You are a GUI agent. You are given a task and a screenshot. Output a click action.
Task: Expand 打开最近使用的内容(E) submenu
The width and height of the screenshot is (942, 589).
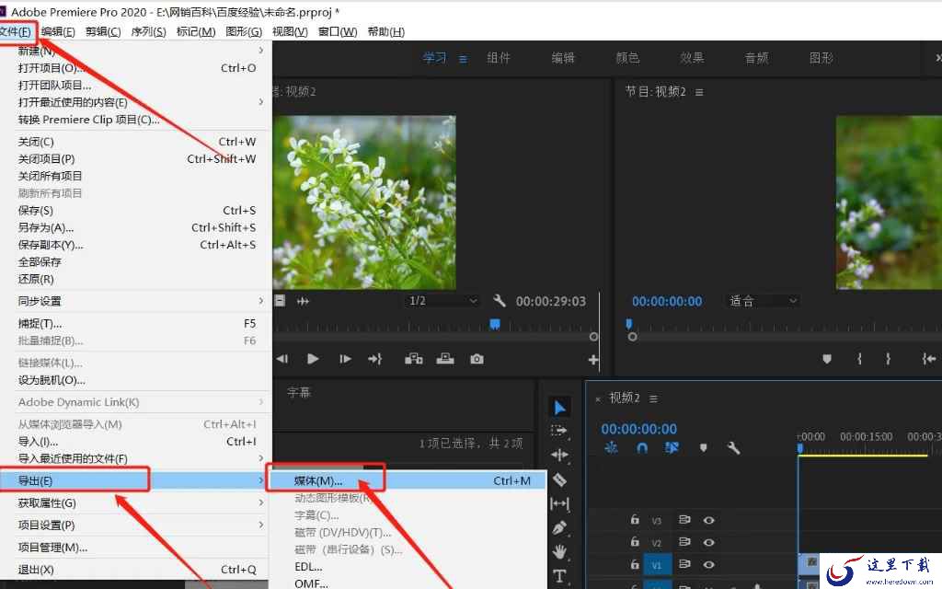136,102
